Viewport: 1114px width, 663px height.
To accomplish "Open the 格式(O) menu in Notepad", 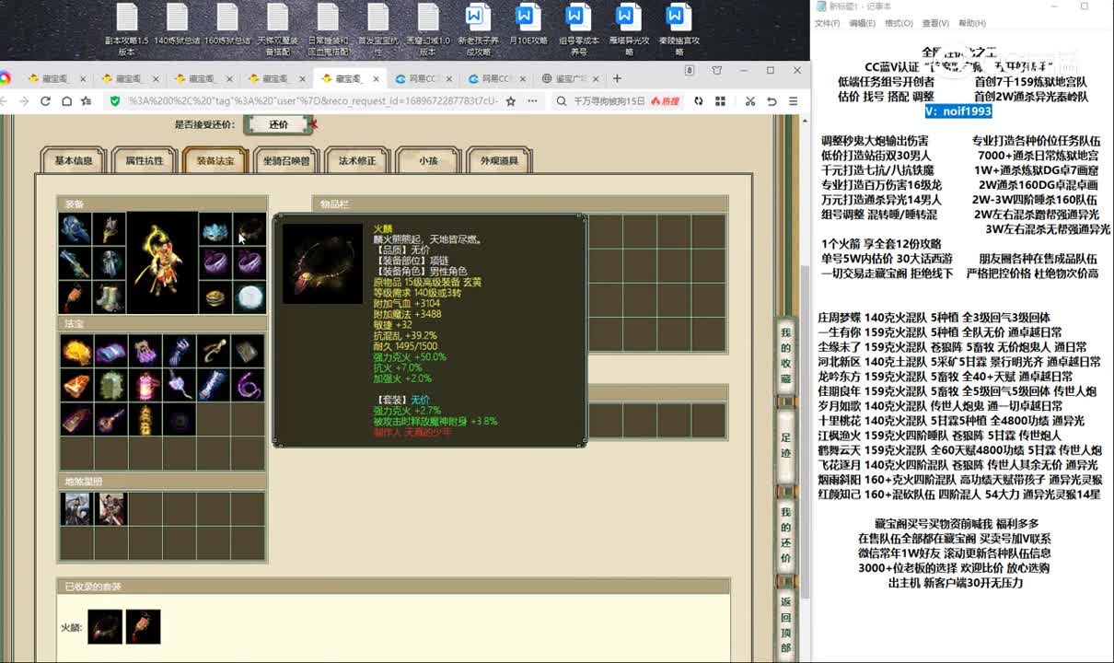I will pos(899,23).
